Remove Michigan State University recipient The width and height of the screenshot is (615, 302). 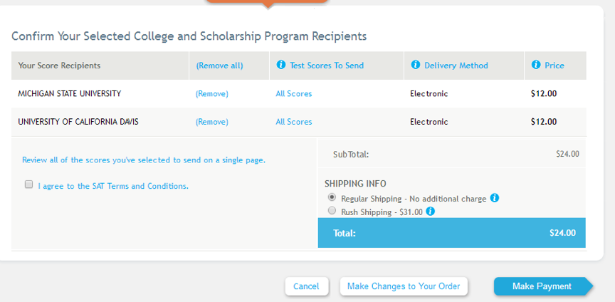[212, 93]
